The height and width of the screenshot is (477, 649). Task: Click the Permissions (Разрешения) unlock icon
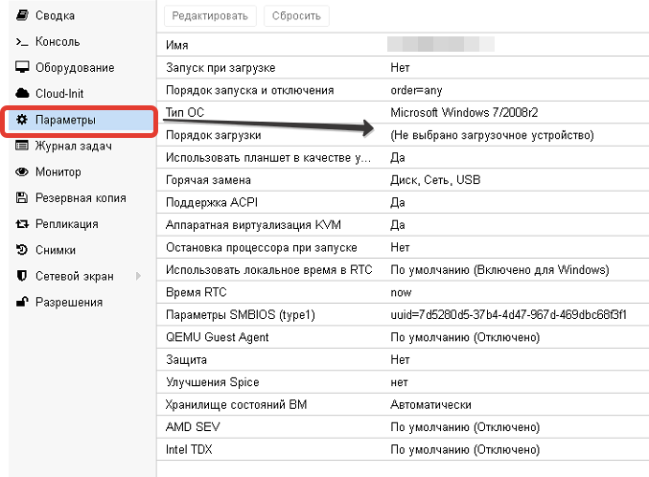(22, 303)
